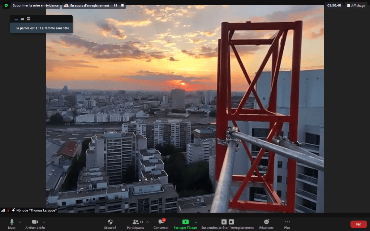Pause recording in the top bar
The height and width of the screenshot is (231, 370).
116,5
